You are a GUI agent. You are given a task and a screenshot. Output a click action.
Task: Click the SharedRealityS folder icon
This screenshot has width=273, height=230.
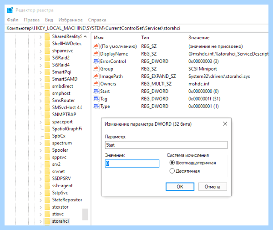47,36
